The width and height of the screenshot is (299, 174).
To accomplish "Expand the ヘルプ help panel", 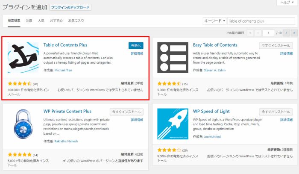I will [287, 3].
